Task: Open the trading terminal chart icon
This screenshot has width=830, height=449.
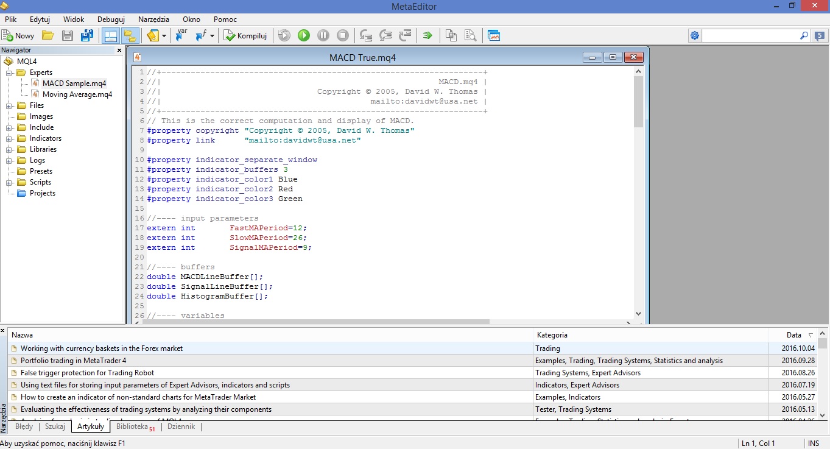Action: [x=494, y=35]
